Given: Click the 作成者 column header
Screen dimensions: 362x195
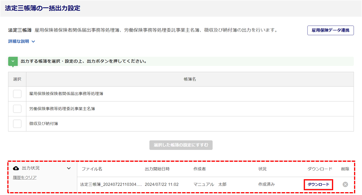Looking at the screenshot, I should point(200,169).
